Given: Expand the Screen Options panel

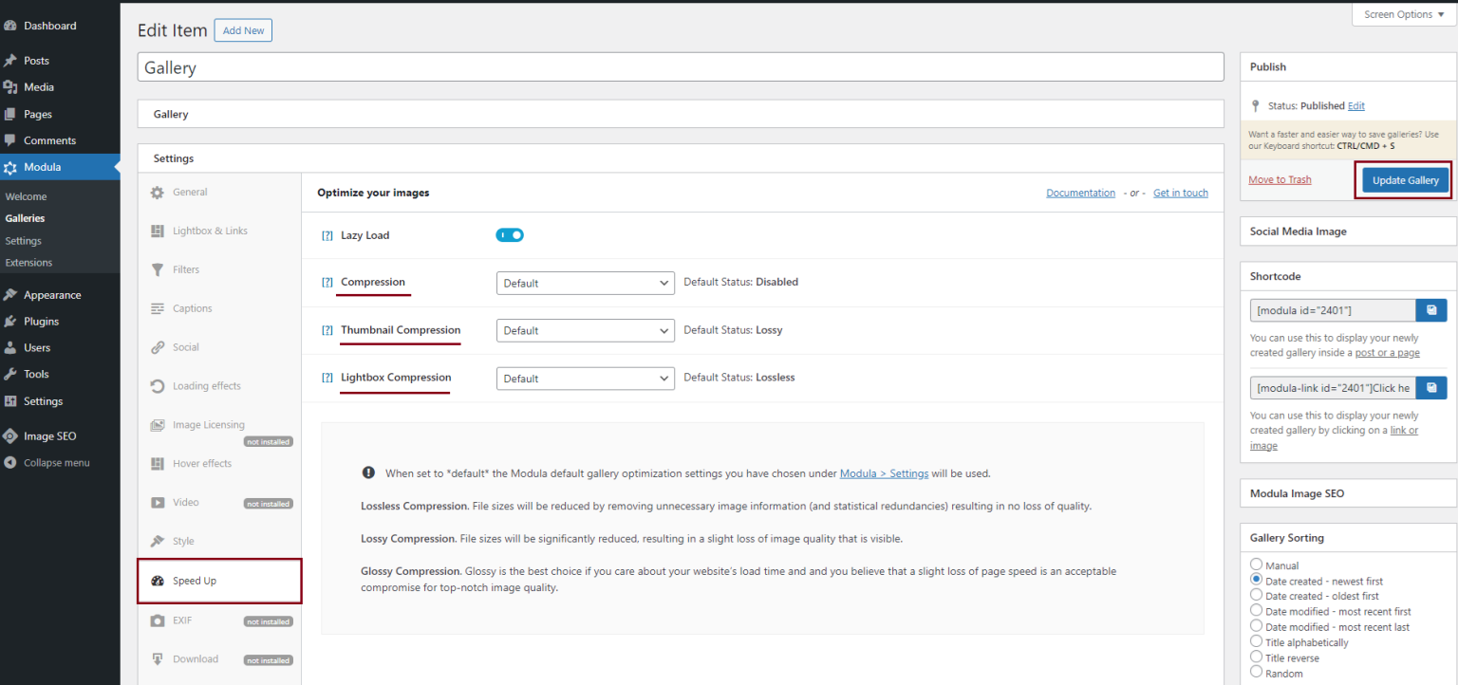Looking at the screenshot, I should [1402, 13].
